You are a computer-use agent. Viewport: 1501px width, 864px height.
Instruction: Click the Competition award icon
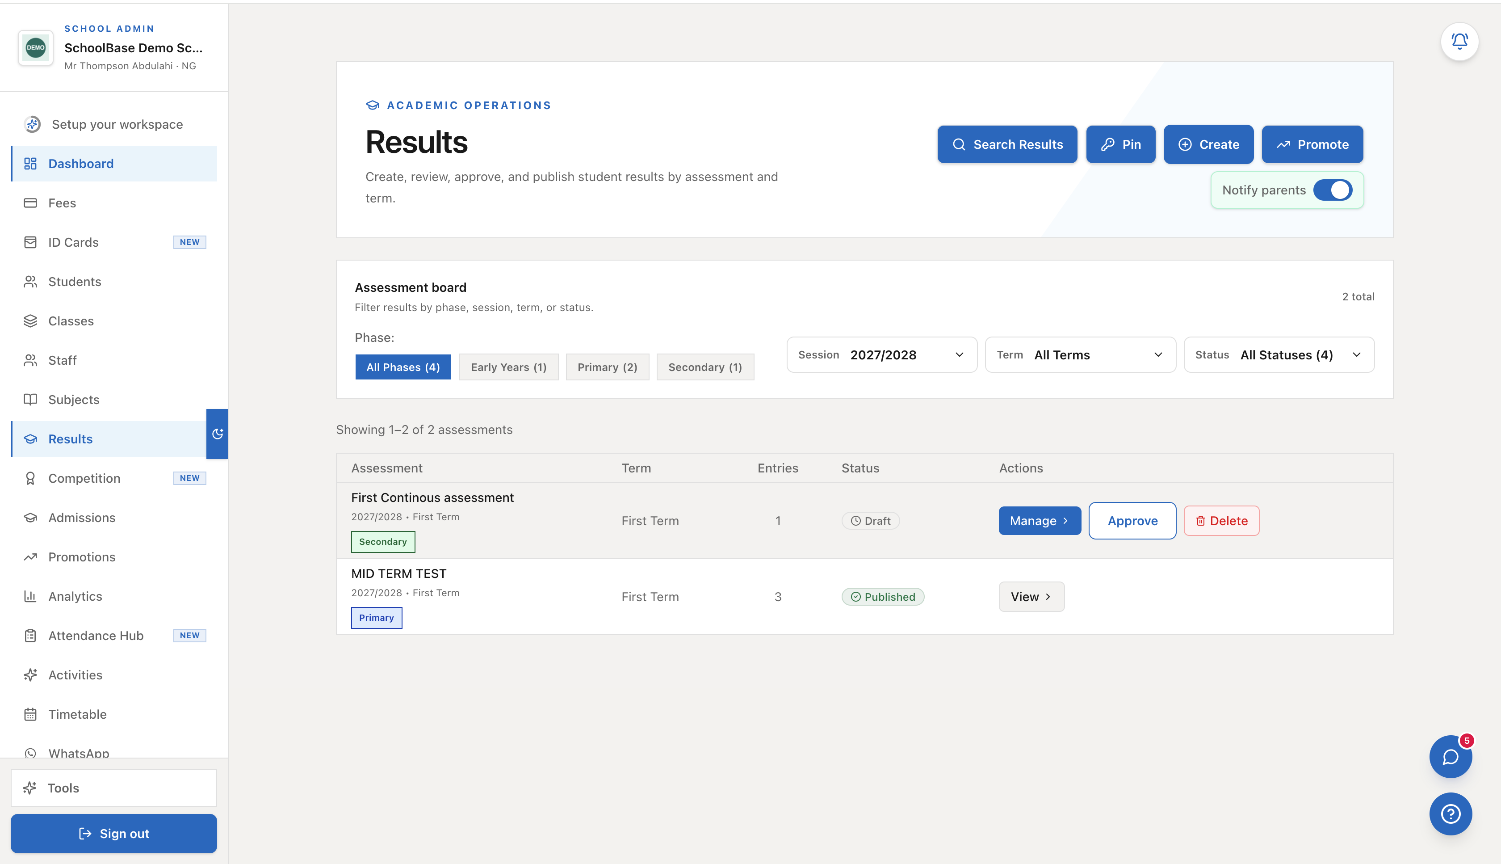point(30,478)
